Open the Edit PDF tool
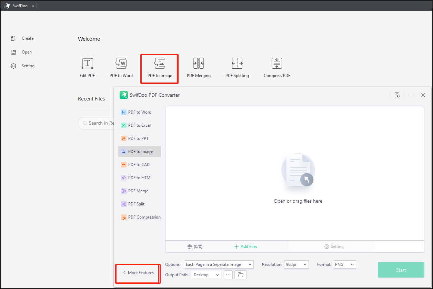433x289 pixels. 87,68
